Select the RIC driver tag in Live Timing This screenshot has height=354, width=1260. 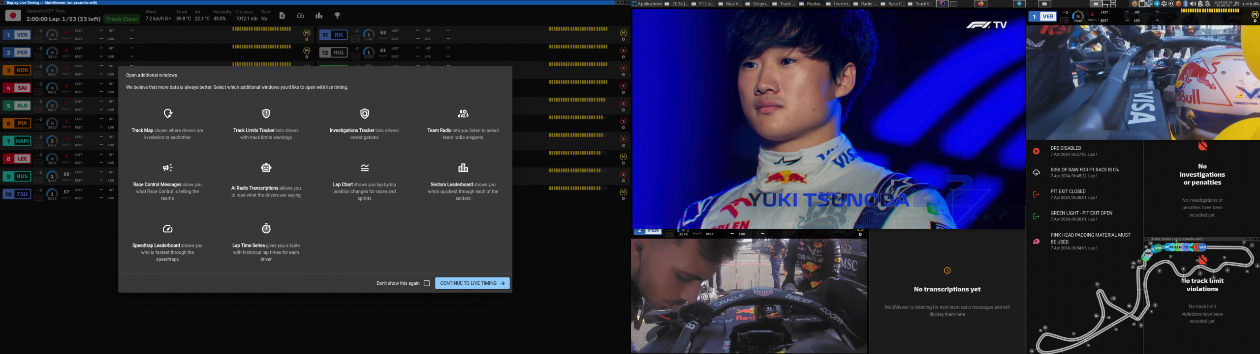pos(333,35)
